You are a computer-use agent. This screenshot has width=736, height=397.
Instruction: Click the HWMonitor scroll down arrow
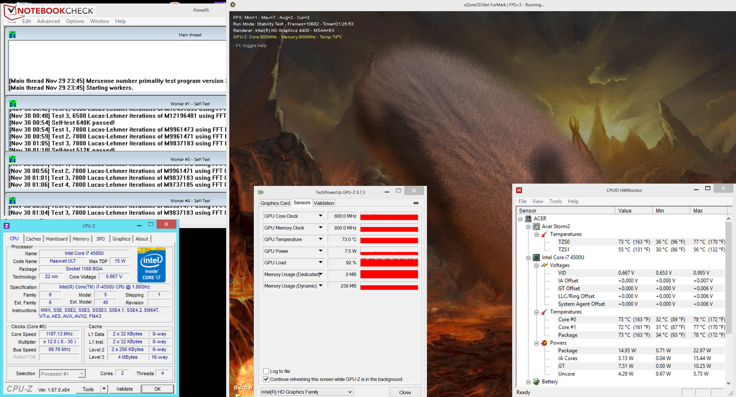(x=728, y=383)
